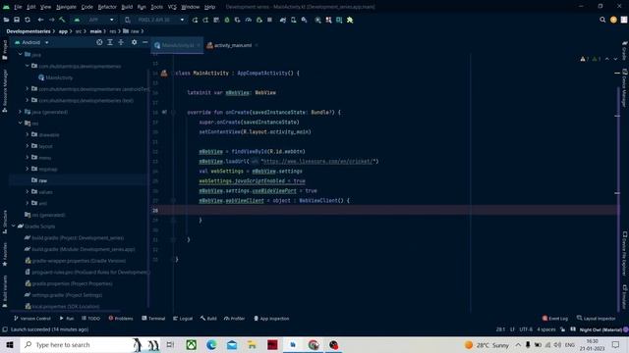
Task: Click the Open folder toolbar icon
Action: 6,20
